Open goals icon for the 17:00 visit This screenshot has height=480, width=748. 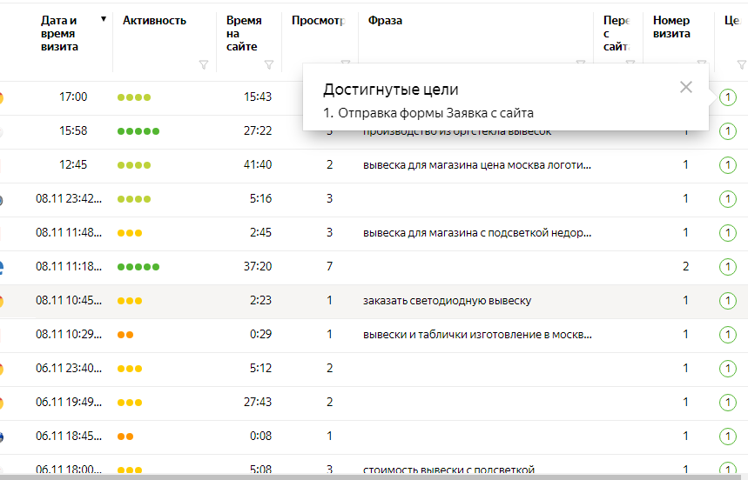pyautogui.click(x=727, y=97)
